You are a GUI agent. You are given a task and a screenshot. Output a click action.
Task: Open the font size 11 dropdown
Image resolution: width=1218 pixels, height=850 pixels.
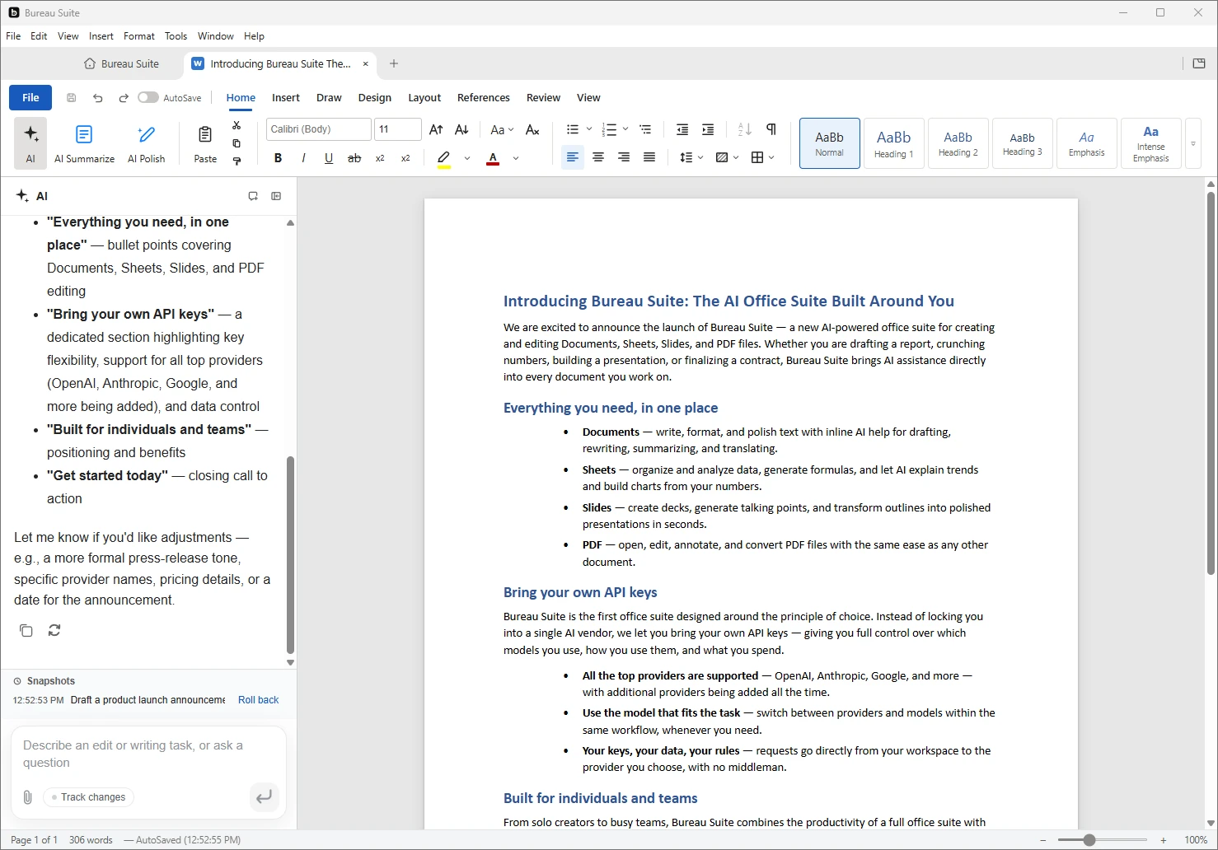(398, 129)
